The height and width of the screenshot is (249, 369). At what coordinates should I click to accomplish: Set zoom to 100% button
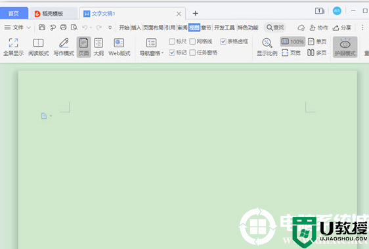point(293,41)
